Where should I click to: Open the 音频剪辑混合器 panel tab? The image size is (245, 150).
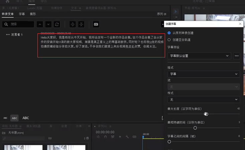(101, 8)
